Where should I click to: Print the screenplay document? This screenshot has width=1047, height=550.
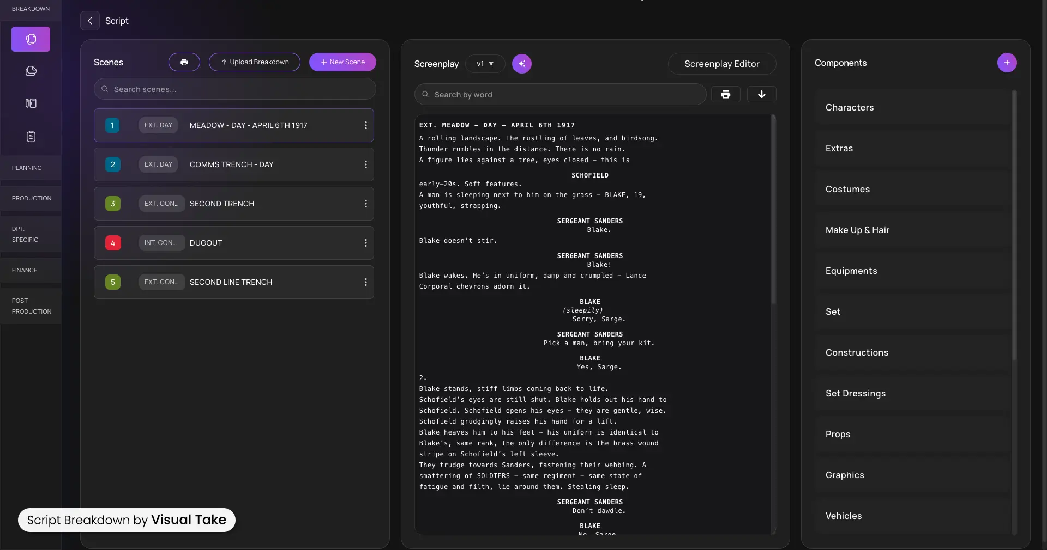[x=725, y=94]
